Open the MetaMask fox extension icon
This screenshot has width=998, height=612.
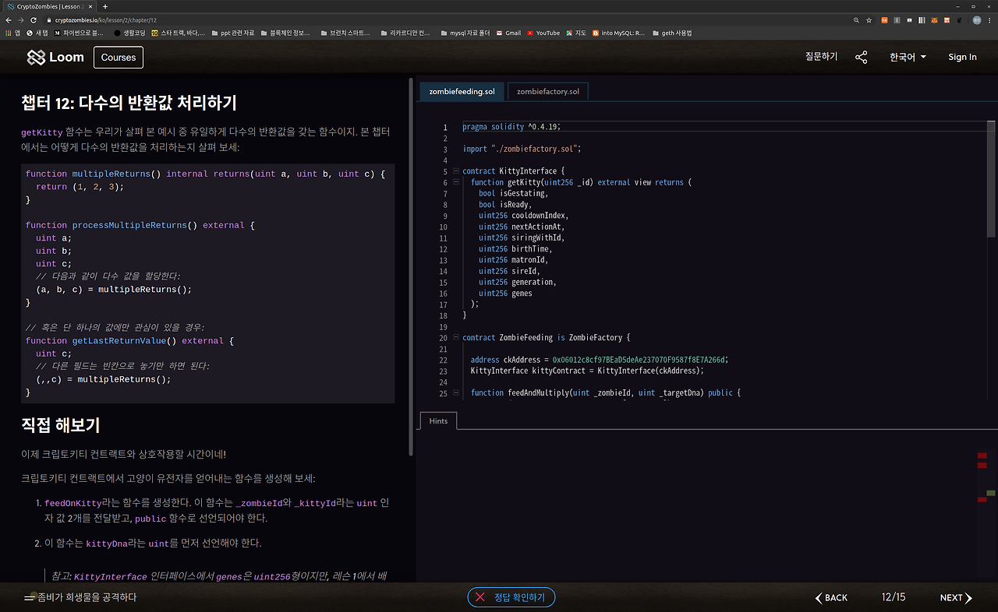point(934,19)
